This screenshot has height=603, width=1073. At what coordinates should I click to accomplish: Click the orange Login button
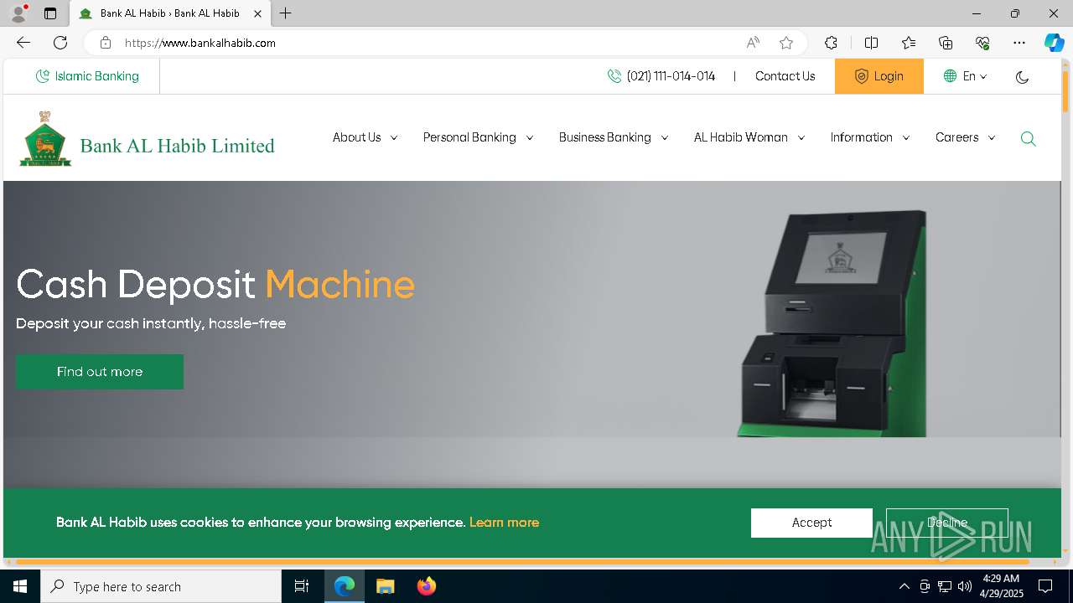[879, 76]
